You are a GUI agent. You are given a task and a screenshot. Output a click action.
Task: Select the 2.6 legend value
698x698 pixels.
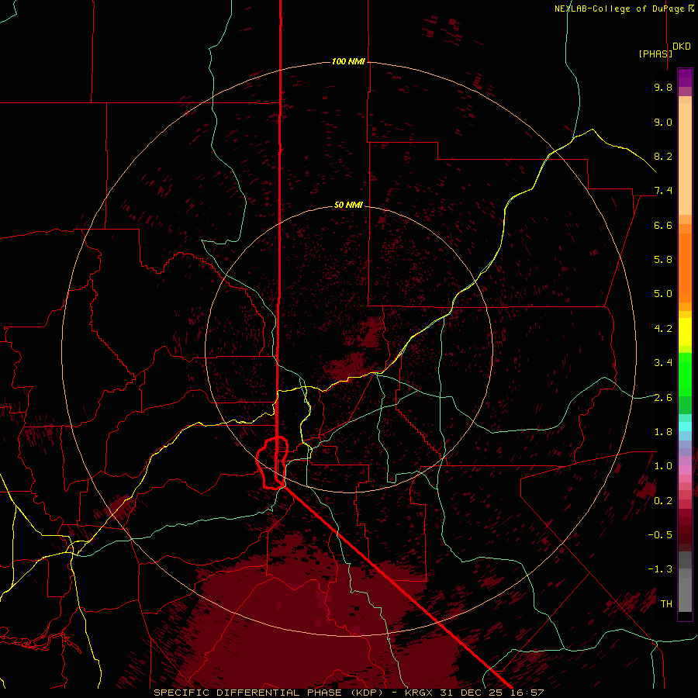[x=663, y=398]
